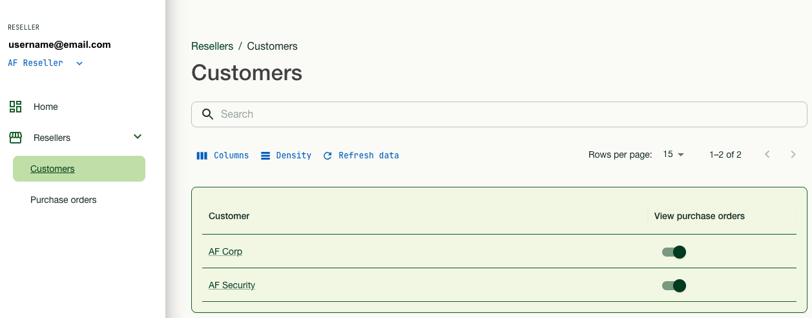The image size is (812, 318).
Task: Click the Columns bars icon
Action: click(x=202, y=156)
